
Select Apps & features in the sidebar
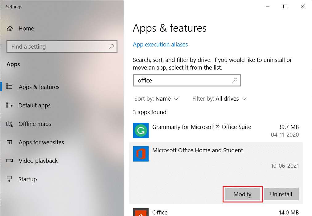[39, 87]
